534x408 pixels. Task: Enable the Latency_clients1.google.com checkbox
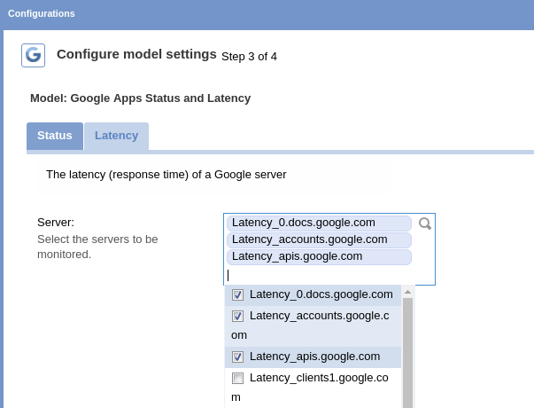237,378
